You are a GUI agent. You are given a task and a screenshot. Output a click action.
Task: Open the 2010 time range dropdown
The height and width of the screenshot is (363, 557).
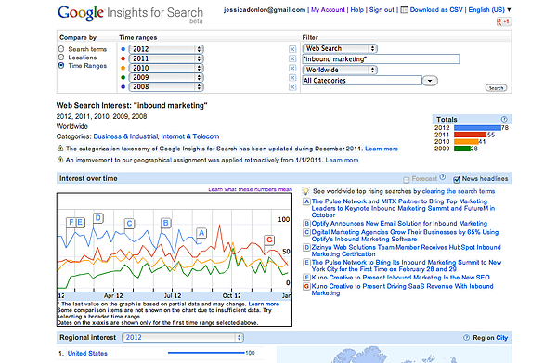coord(166,68)
